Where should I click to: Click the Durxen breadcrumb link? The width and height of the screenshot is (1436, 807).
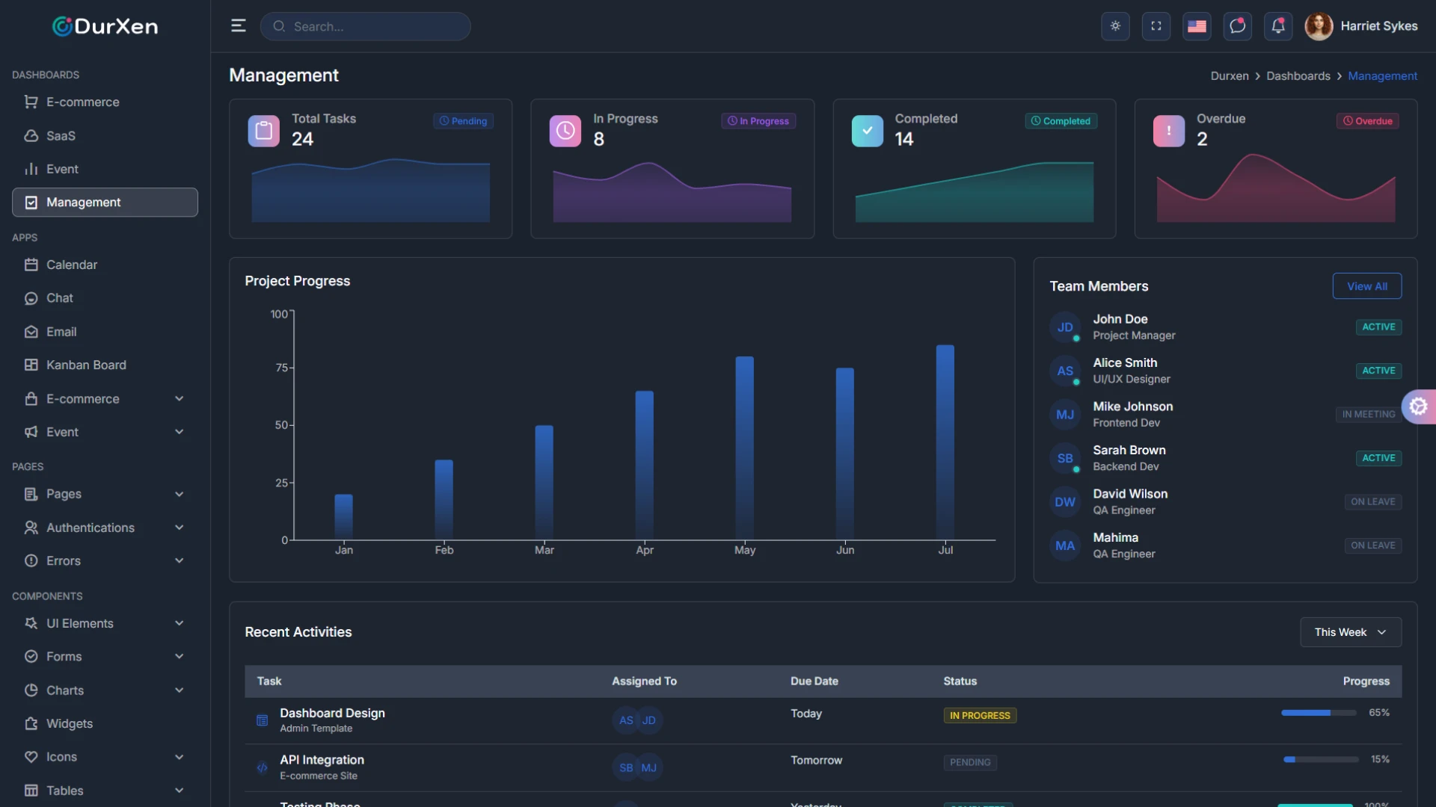click(1230, 76)
